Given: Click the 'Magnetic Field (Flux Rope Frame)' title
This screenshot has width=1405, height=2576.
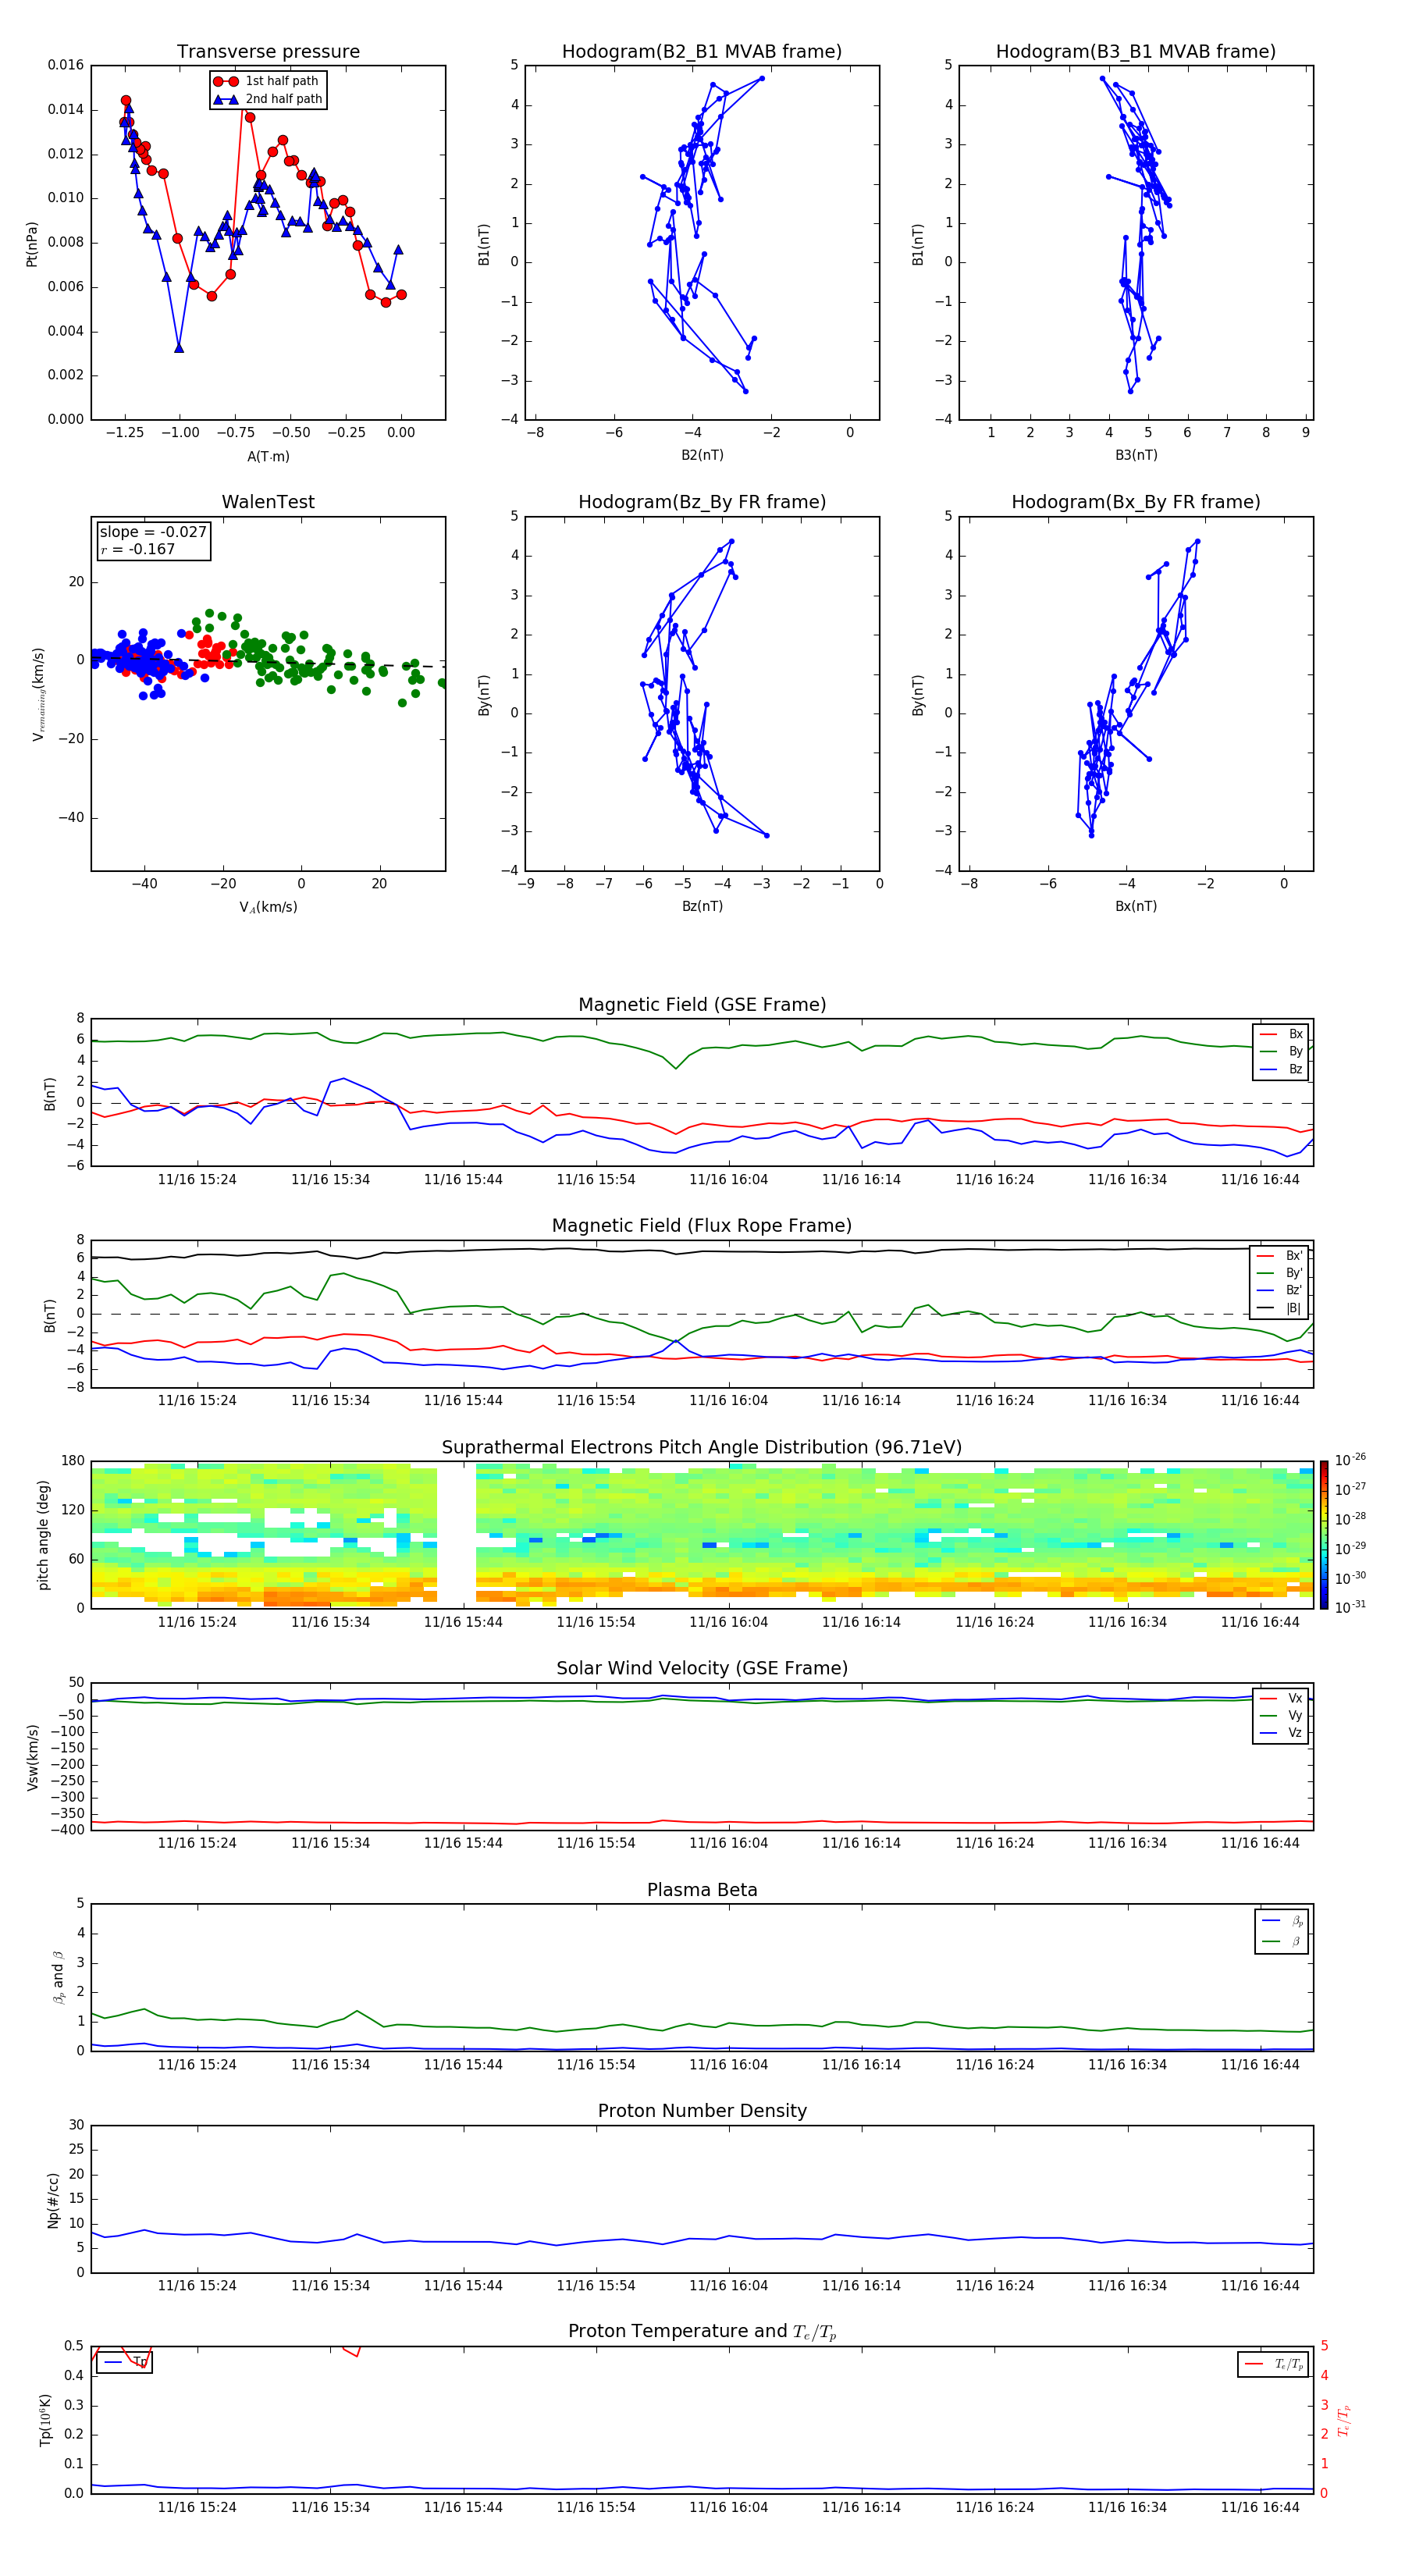Looking at the screenshot, I should tap(702, 1226).
